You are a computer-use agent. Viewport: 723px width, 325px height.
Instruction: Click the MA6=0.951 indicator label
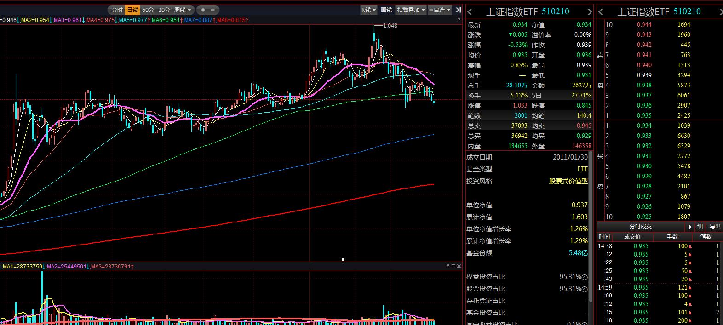tap(167, 20)
